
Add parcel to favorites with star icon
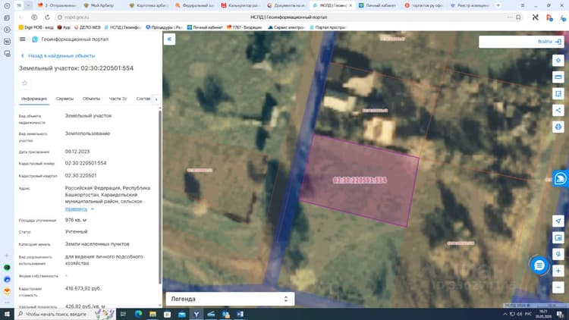tap(25, 83)
